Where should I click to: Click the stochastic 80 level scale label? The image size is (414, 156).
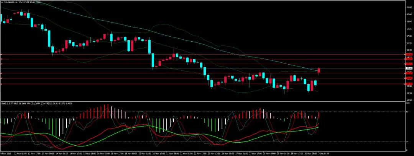pos(407,112)
